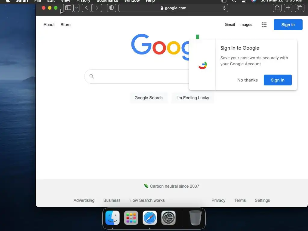Open the Images link
This screenshot has height=231, width=308.
pyautogui.click(x=246, y=25)
